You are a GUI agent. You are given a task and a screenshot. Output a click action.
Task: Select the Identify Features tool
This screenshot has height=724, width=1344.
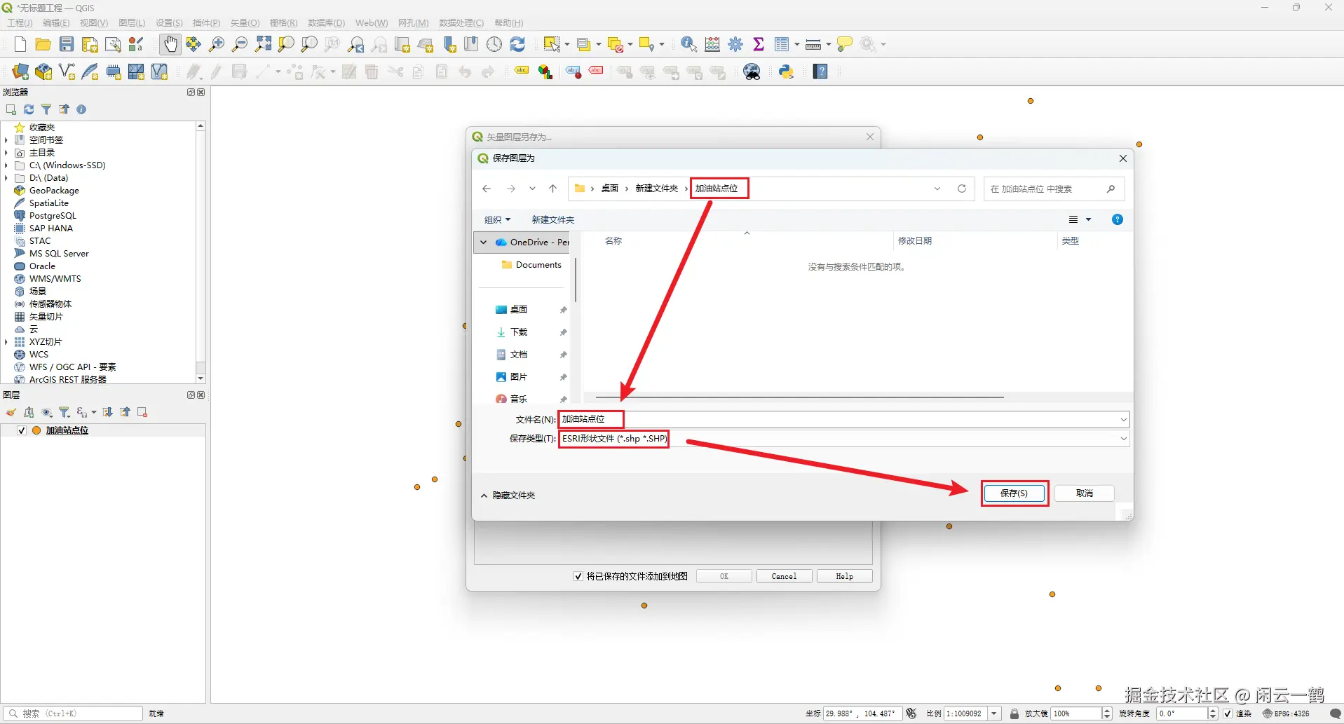pyautogui.click(x=688, y=45)
